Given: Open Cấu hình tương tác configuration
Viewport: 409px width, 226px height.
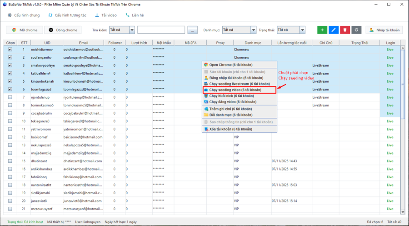Looking at the screenshot, I should click(x=67, y=15).
